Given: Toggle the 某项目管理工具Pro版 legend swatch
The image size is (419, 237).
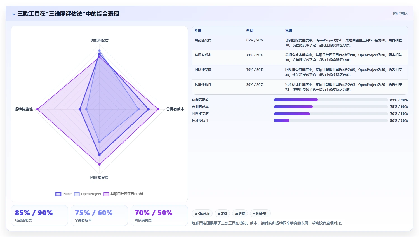Looking at the screenshot, I should [x=106, y=194].
